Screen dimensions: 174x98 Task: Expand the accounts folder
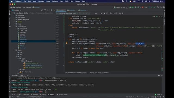click(x=14, y=15)
